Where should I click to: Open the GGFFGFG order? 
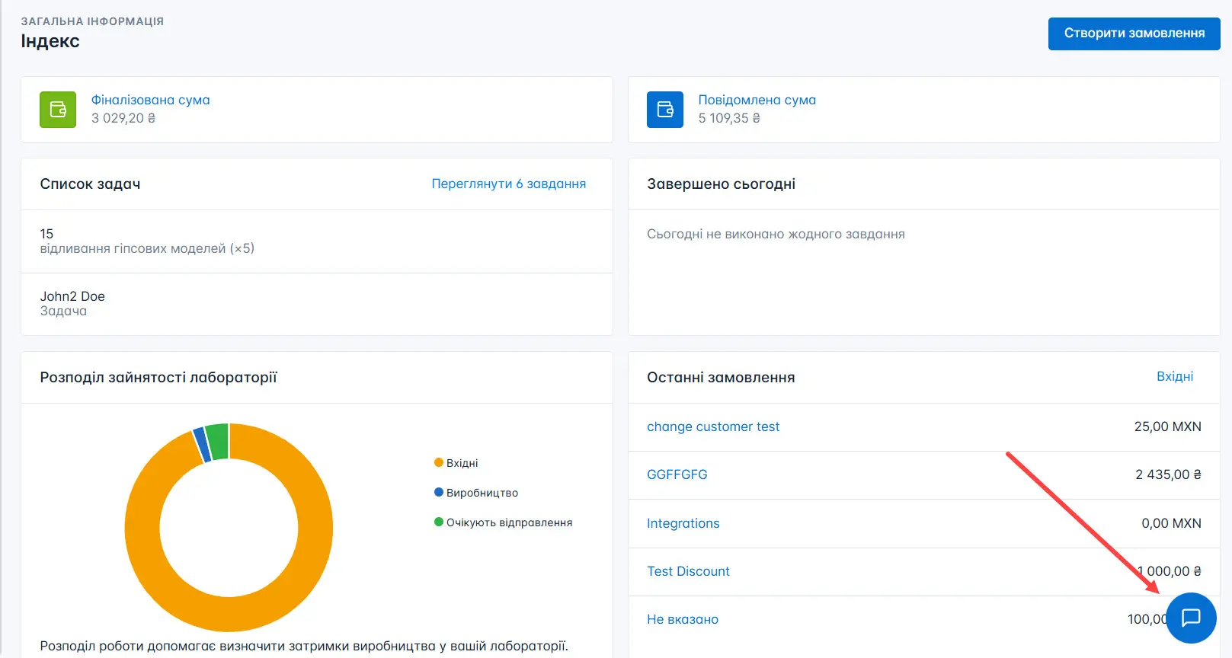point(677,474)
